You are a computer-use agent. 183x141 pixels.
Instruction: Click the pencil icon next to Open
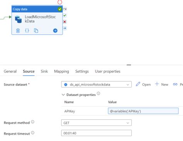(138, 84)
